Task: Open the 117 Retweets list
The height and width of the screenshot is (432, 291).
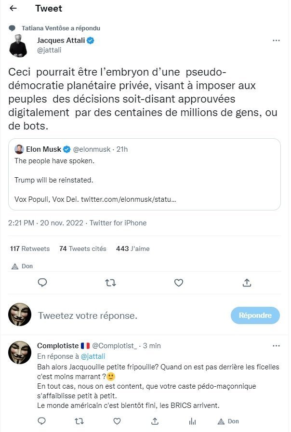Action: click(30, 249)
